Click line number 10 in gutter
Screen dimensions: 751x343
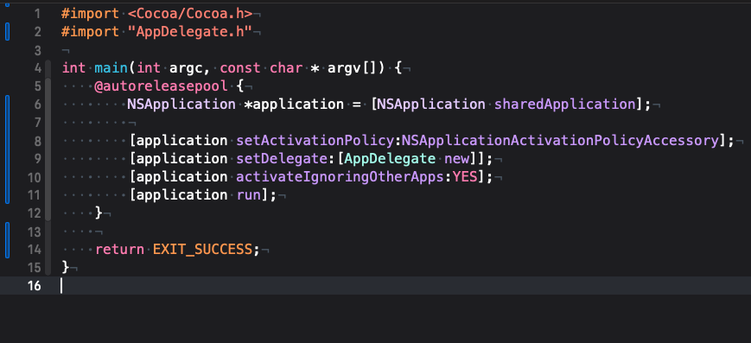pos(34,177)
